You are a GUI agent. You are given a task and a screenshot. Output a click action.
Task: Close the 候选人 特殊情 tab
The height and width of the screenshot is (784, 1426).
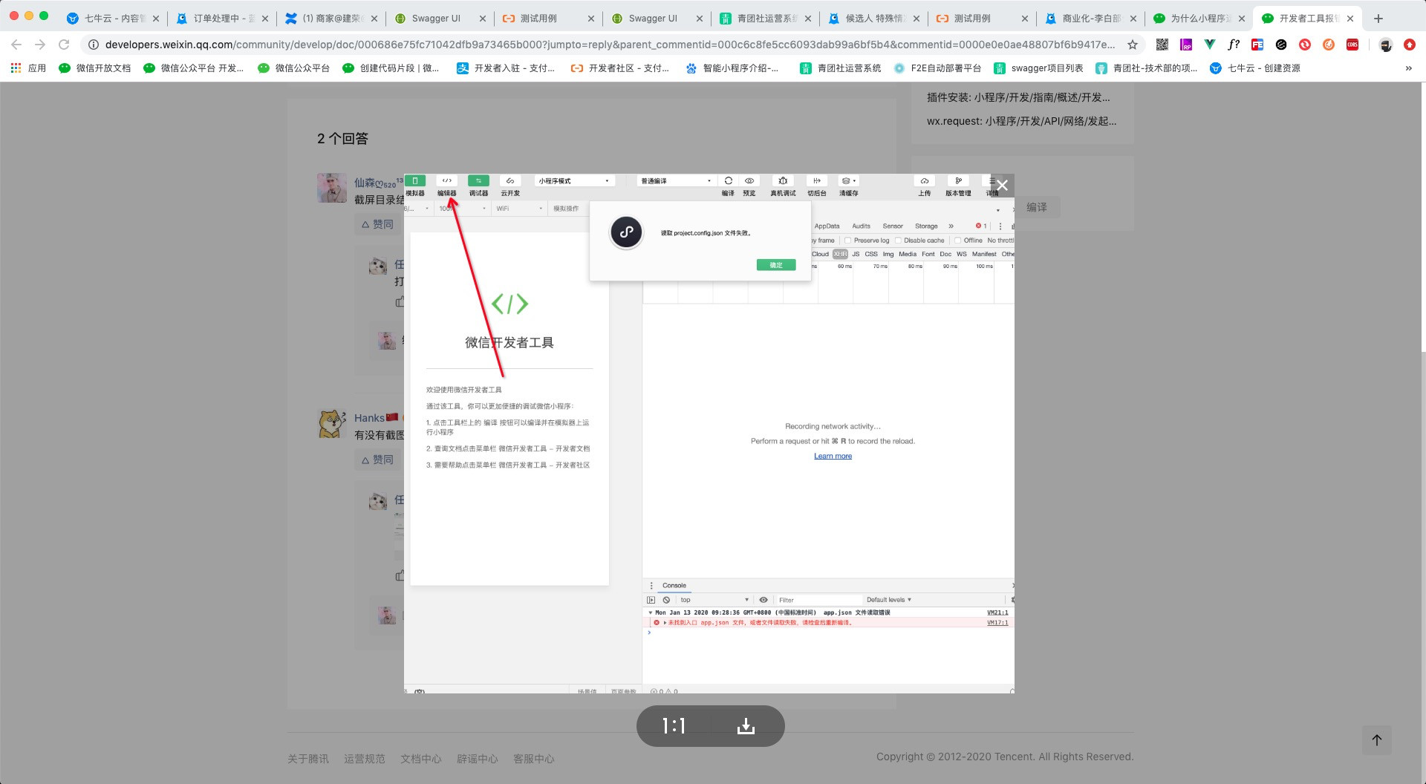916,19
